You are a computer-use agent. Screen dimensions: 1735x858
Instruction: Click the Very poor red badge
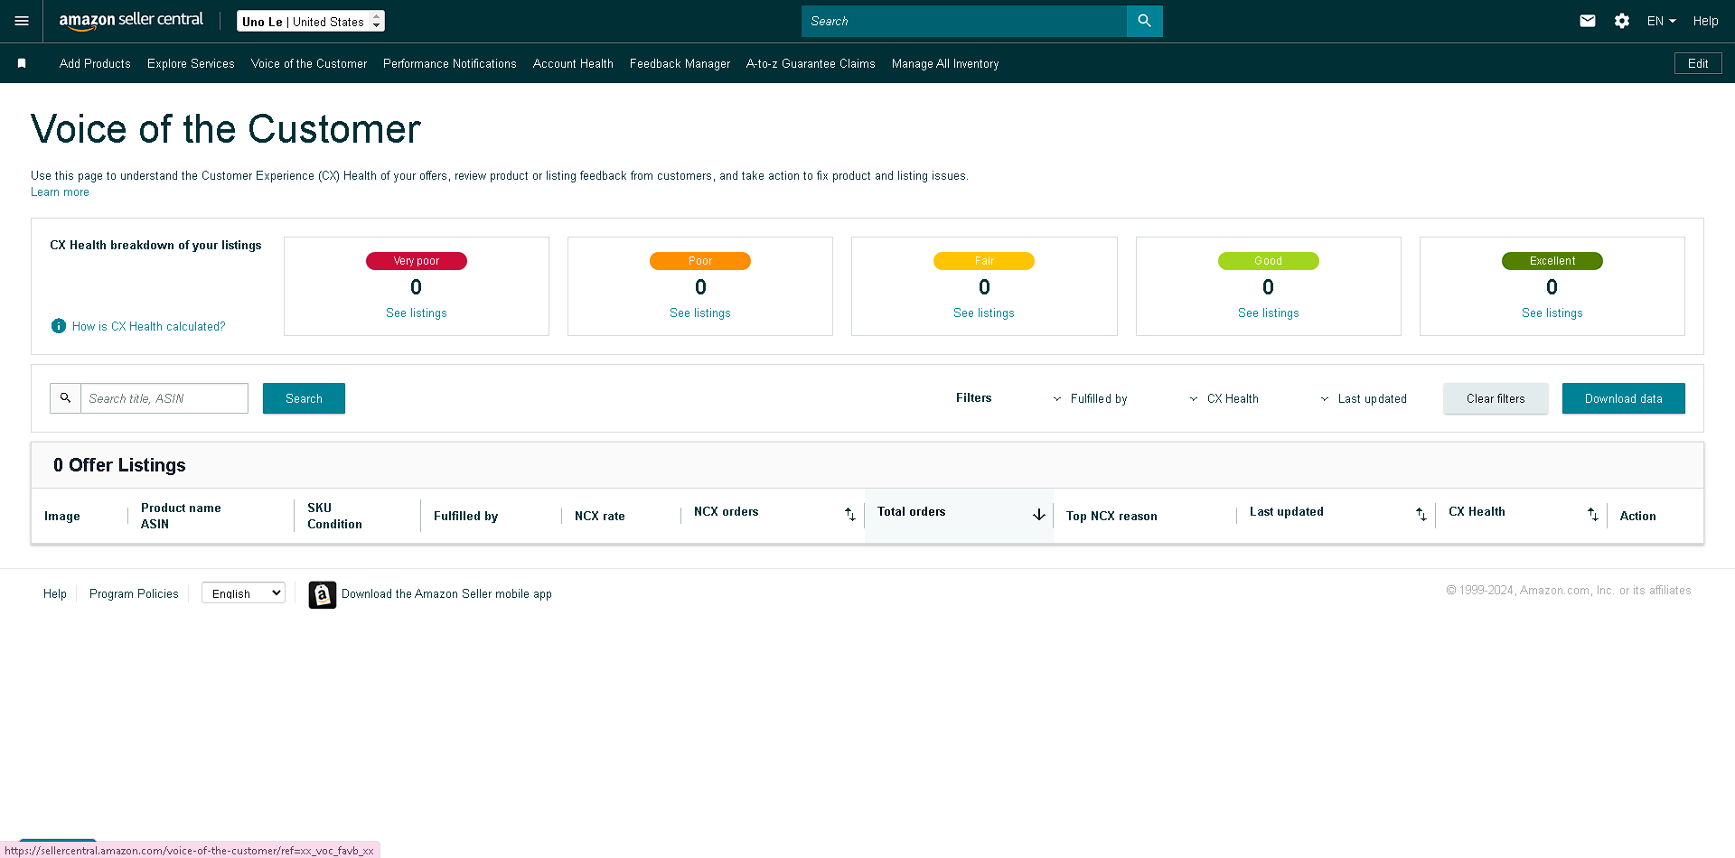pyautogui.click(x=417, y=261)
